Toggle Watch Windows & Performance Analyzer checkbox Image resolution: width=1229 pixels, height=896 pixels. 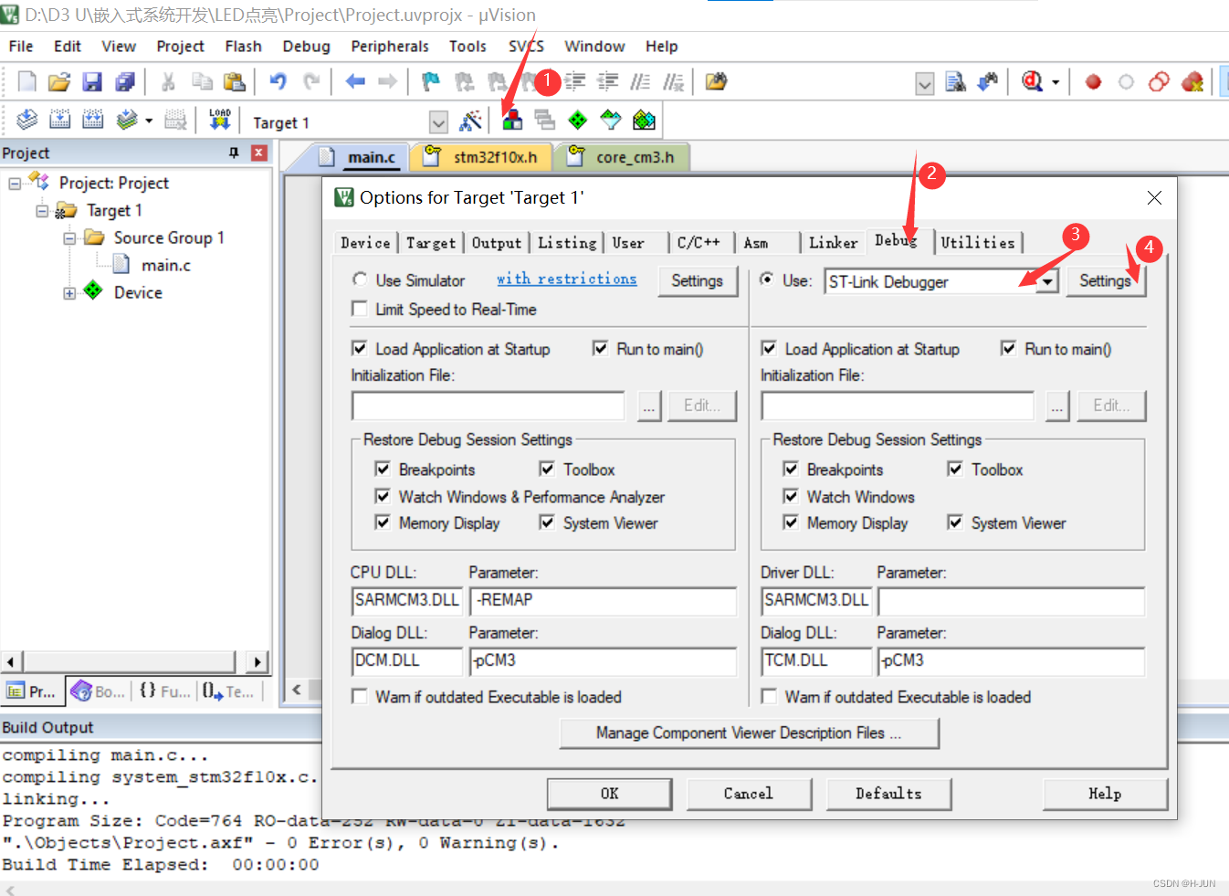tap(383, 496)
